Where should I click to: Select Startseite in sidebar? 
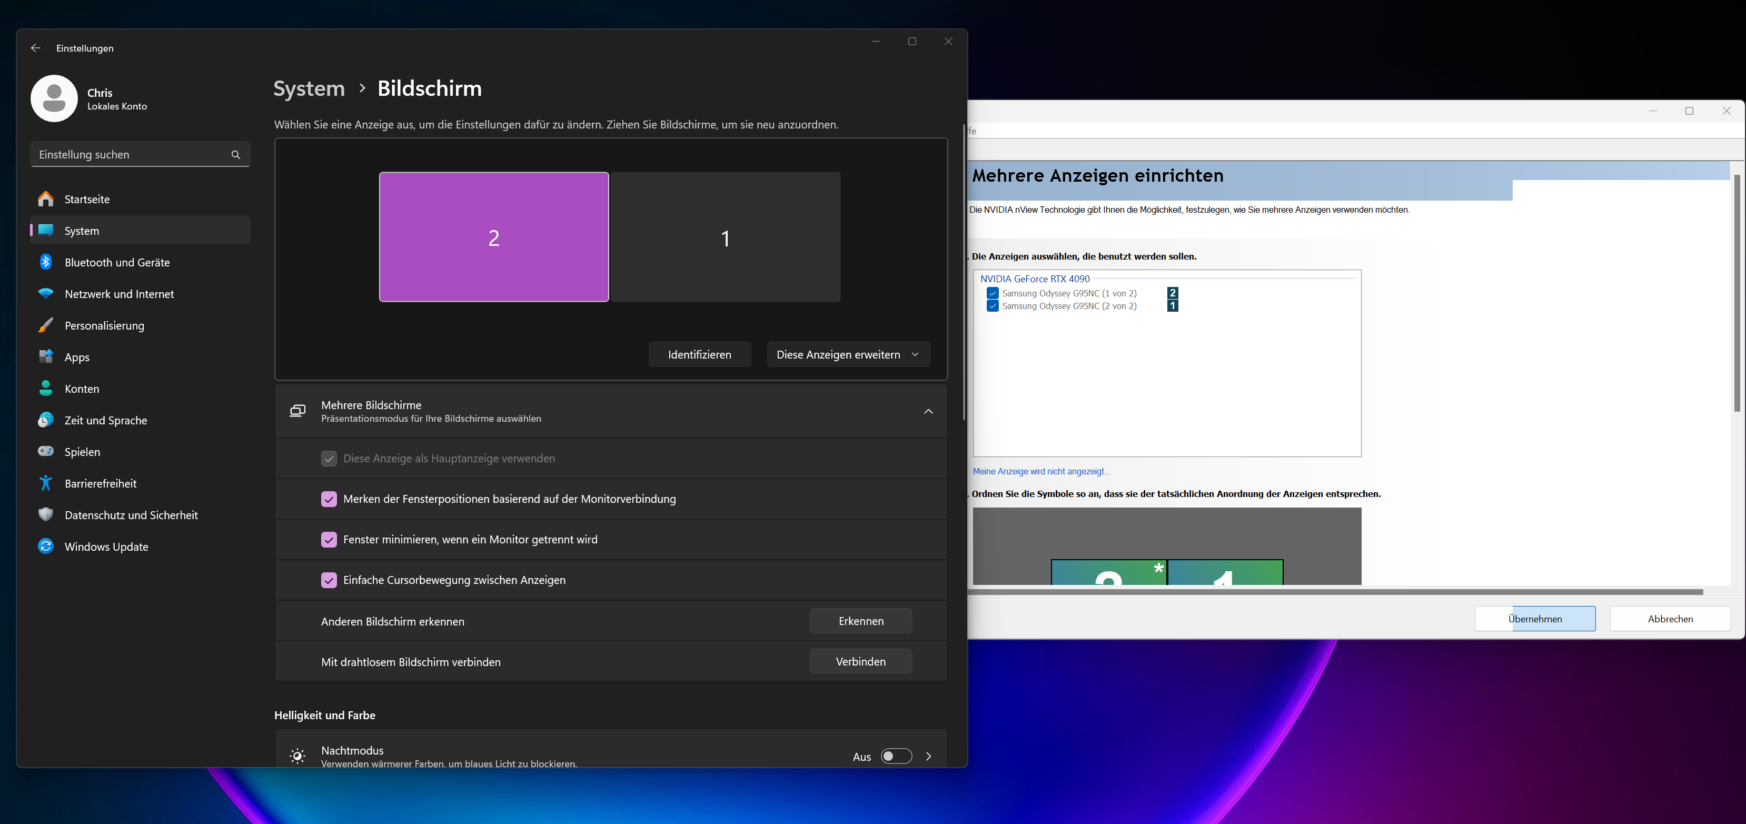coord(87,199)
